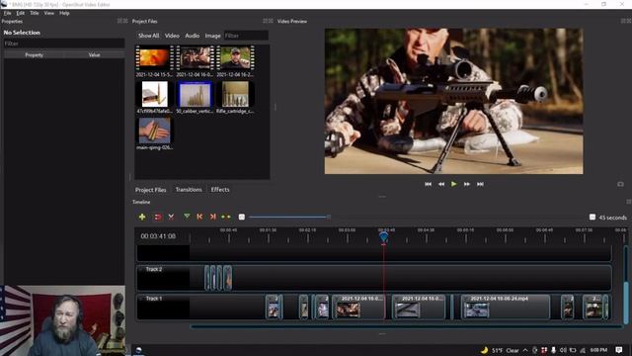Expand hidden system tray icons chevron
This screenshot has width=632, height=356.
pos(525,350)
